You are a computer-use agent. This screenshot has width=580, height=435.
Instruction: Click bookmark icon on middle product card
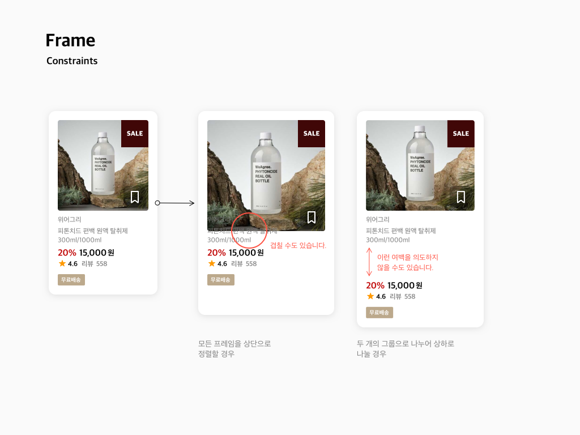tap(312, 217)
